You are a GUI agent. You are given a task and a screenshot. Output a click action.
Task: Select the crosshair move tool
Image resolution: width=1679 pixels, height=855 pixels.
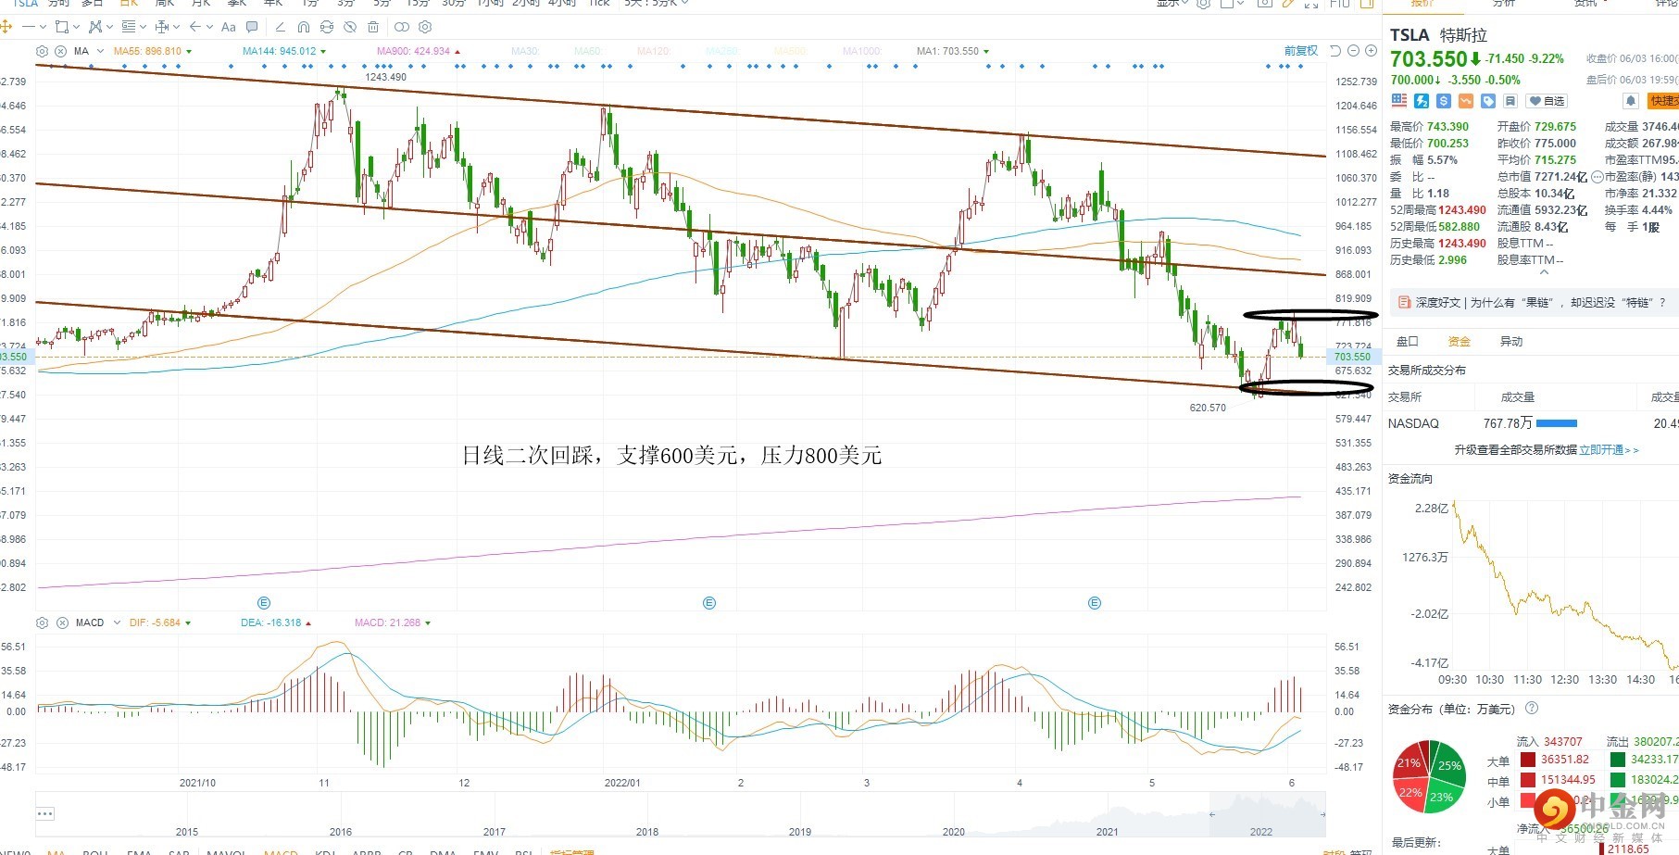6,27
